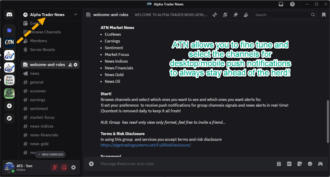Click the Add a Server plus icon
Image resolution: width=330 pixels, height=177 pixels.
pyautogui.click(x=9, y=106)
